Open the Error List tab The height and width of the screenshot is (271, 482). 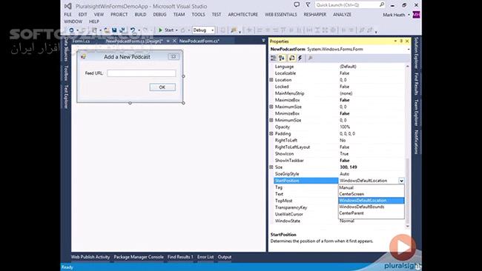coord(205,257)
